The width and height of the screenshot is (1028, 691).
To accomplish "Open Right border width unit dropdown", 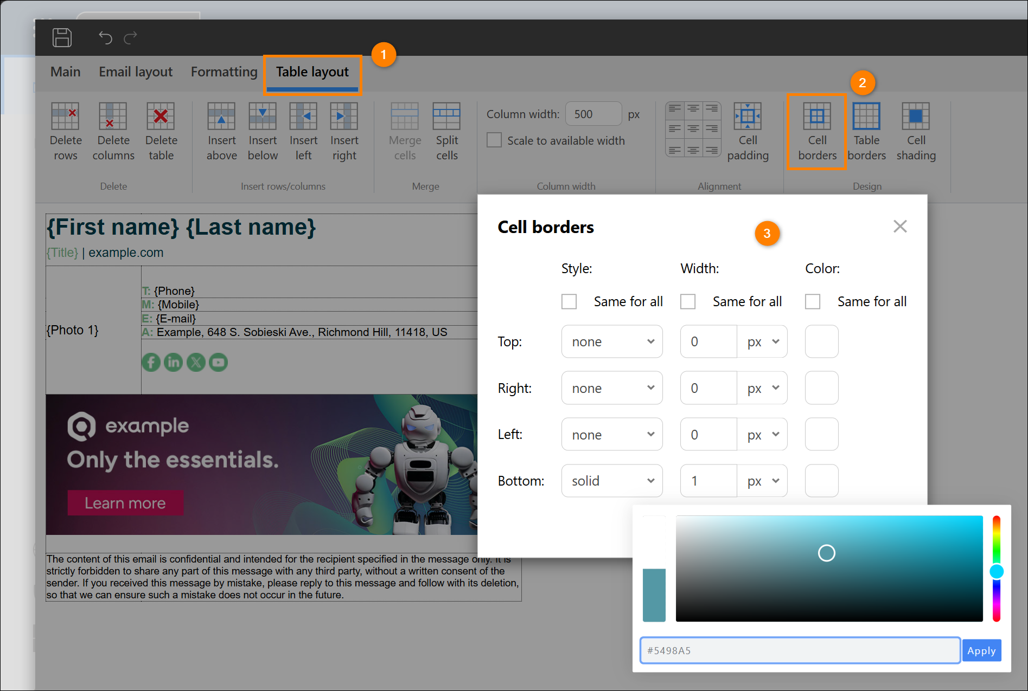I will (762, 388).
